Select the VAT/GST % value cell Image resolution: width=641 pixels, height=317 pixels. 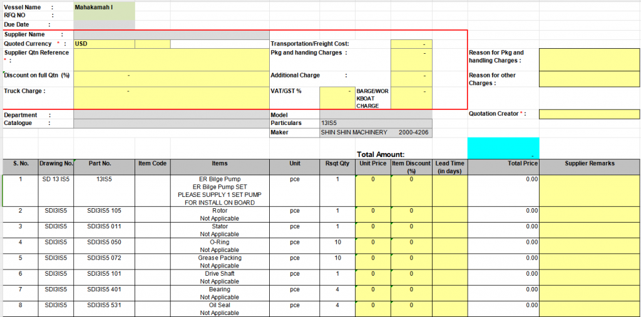tap(337, 97)
